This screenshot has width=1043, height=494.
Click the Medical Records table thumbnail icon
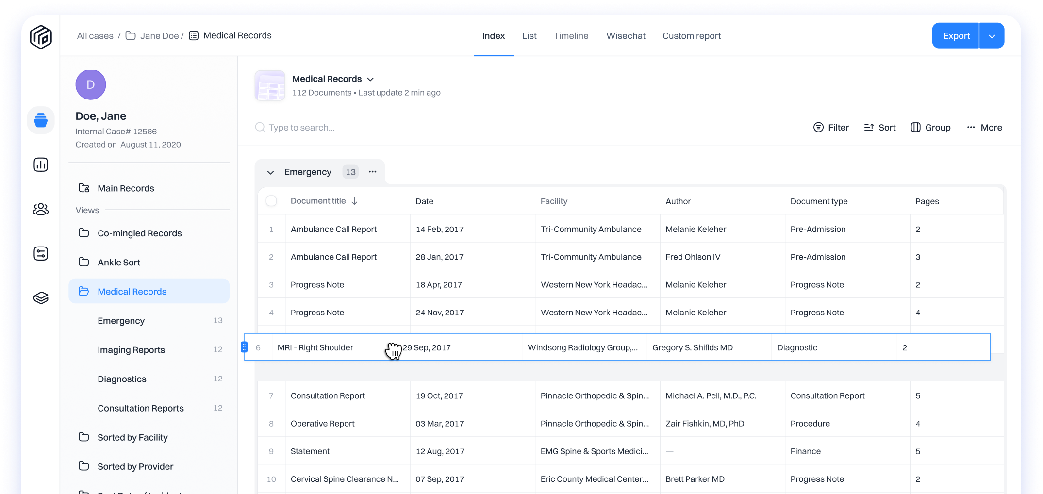pyautogui.click(x=270, y=85)
